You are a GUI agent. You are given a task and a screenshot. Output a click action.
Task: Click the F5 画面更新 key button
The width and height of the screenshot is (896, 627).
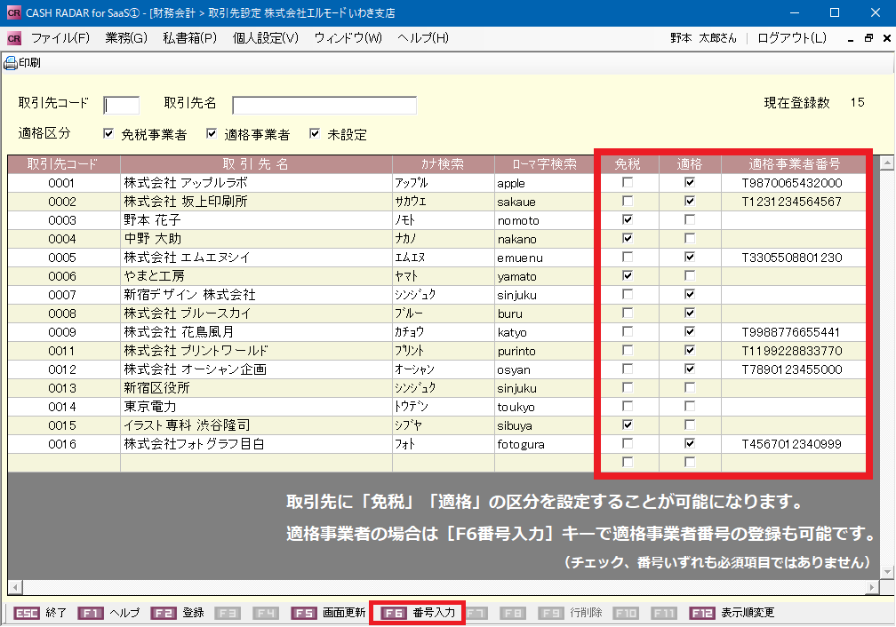tap(328, 613)
